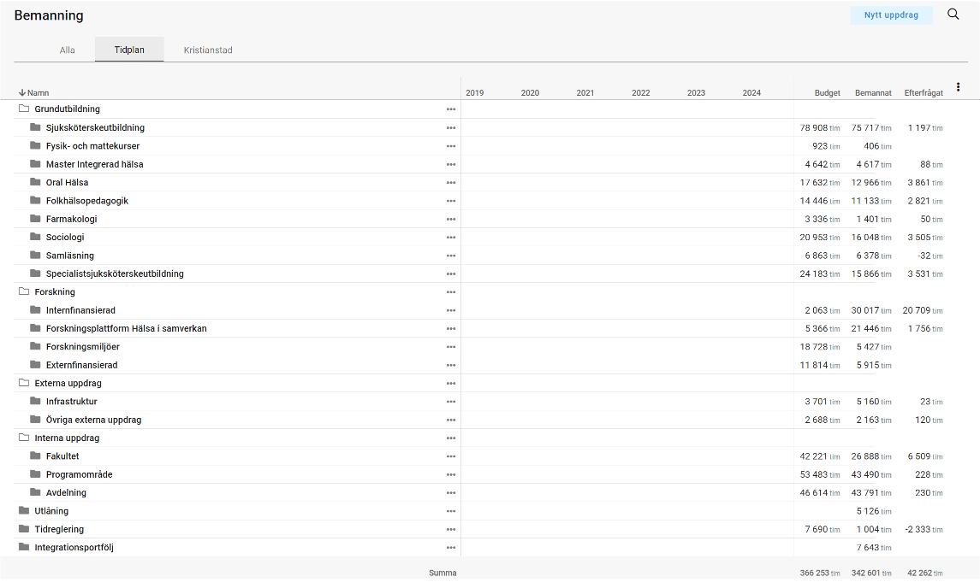Click the folder icon beside Utlåning
980x588 pixels.
click(24, 511)
